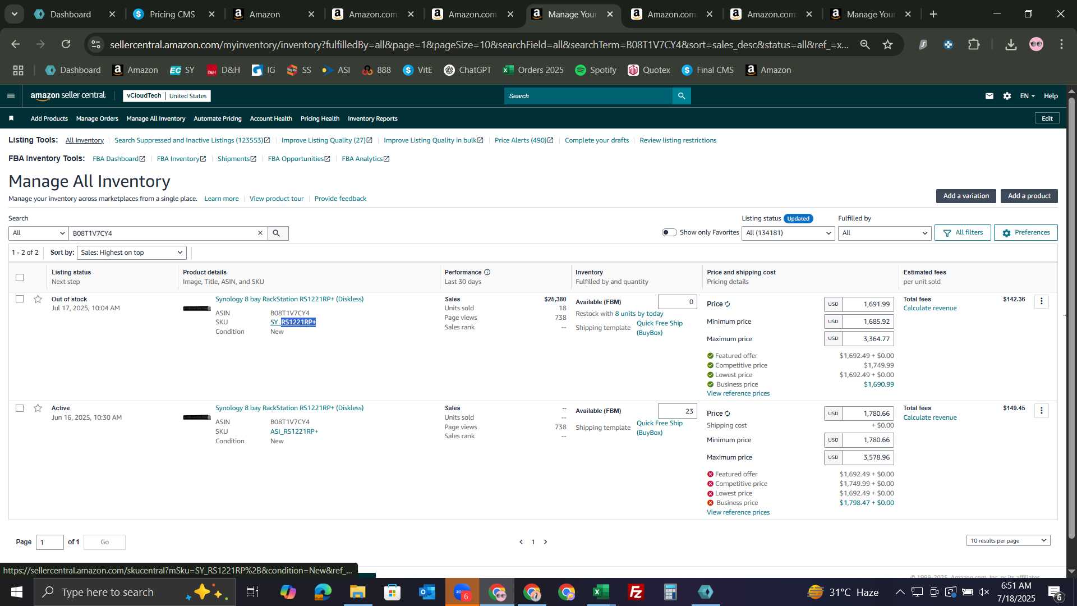Image resolution: width=1077 pixels, height=606 pixels.
Task: Click the inventory search magnifier button
Action: pyautogui.click(x=278, y=233)
